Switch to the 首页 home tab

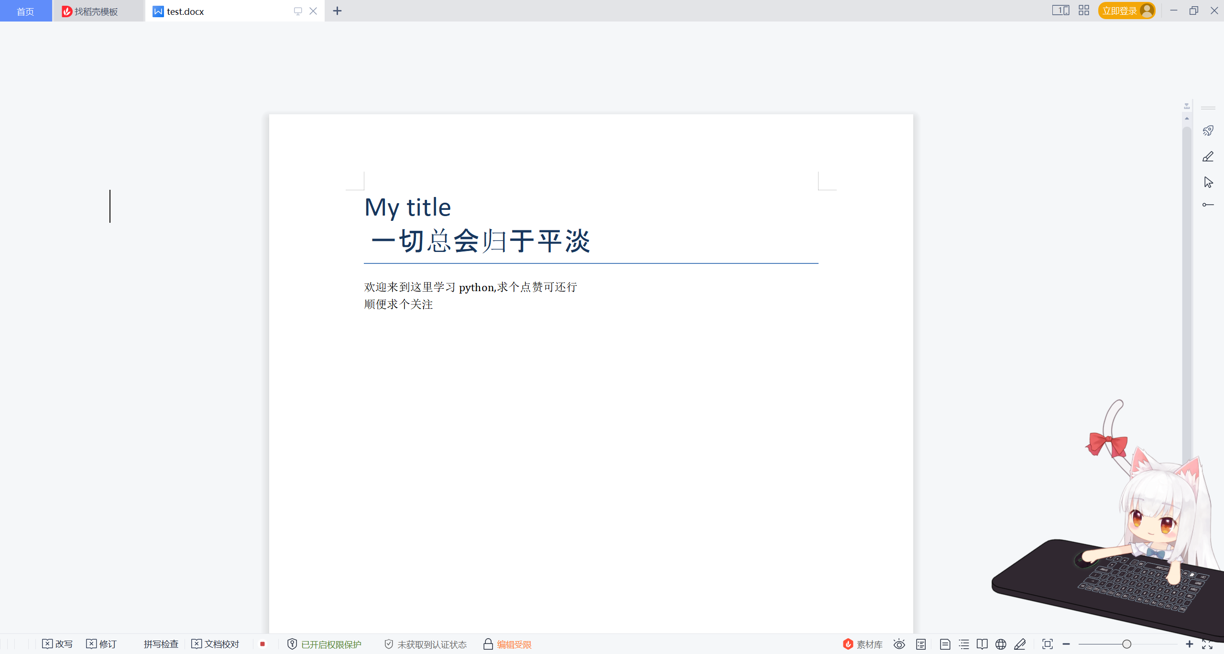point(26,11)
